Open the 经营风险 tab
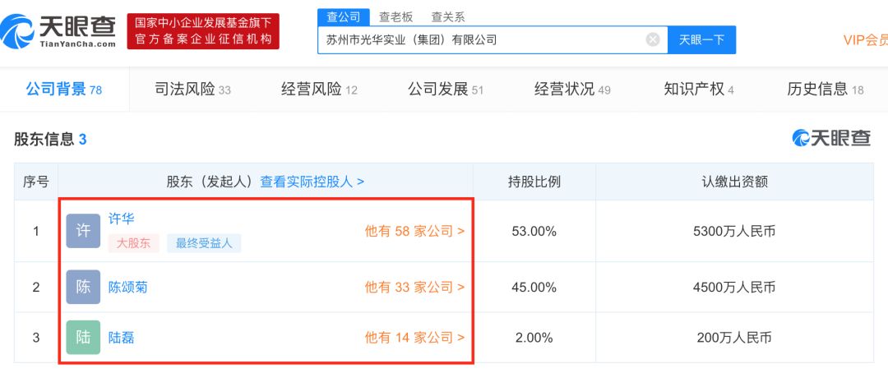Image resolution: width=888 pixels, height=373 pixels. (319, 90)
